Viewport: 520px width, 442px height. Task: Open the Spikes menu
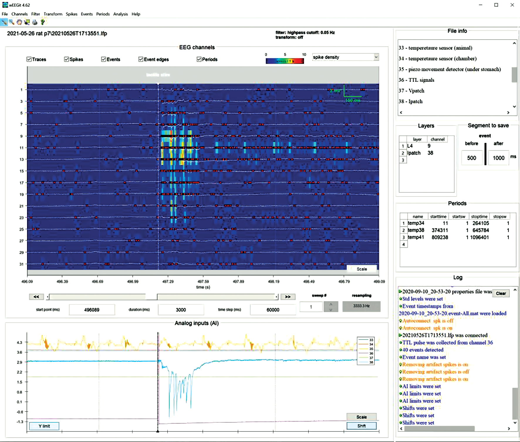click(x=71, y=14)
